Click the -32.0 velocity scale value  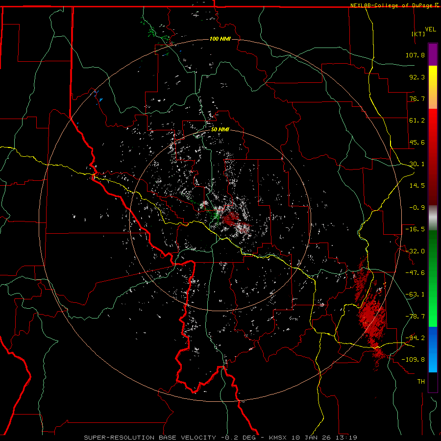click(415, 251)
